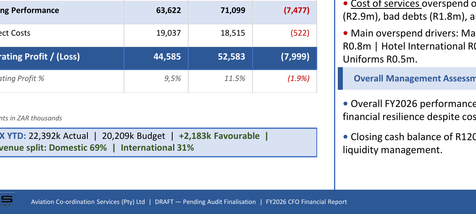The height and width of the screenshot is (214, 476).
Task: Click the 'ZAR thousands' footnote
Action: pos(39,118)
